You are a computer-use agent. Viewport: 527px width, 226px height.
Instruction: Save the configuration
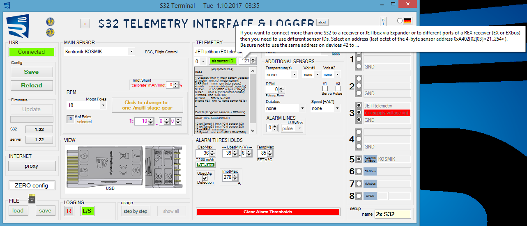32,72
